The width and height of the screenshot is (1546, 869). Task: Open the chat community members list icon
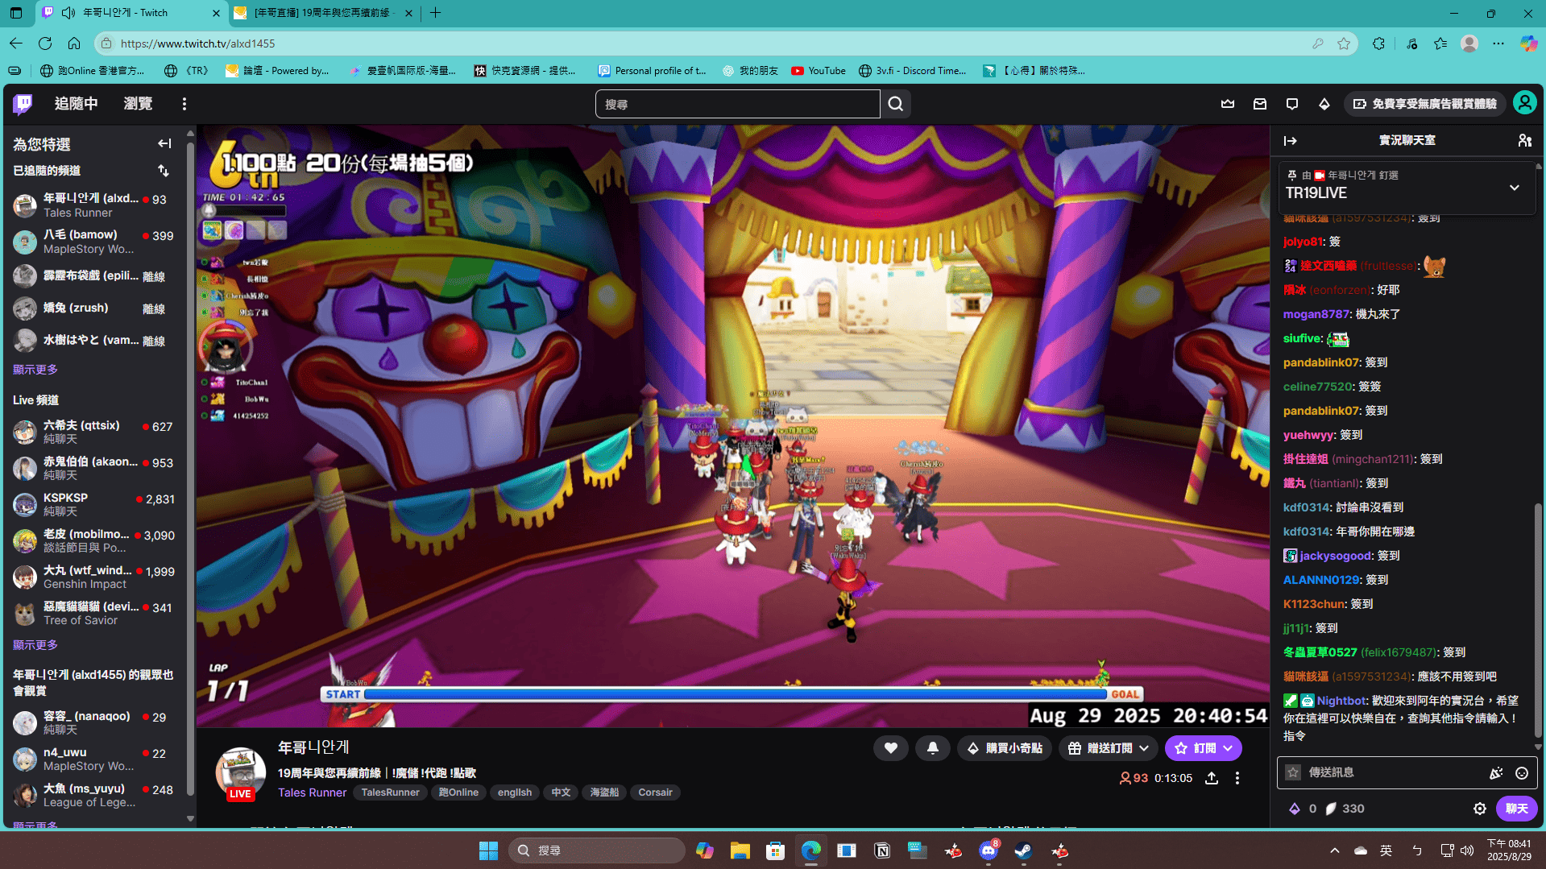point(1524,140)
